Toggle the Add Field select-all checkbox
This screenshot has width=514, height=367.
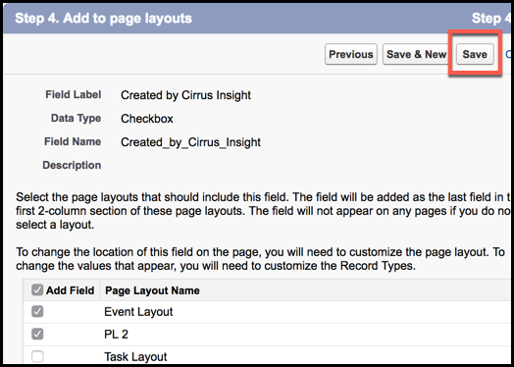coord(37,289)
